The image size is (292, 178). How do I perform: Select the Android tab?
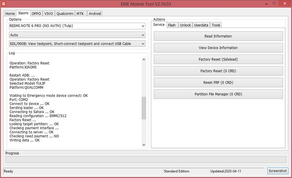coord(95,14)
